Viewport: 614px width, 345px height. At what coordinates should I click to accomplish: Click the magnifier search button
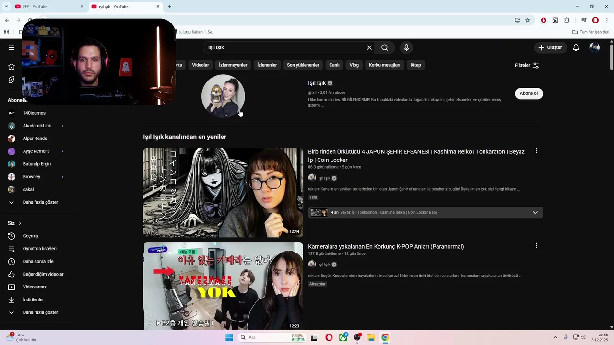[x=385, y=47]
